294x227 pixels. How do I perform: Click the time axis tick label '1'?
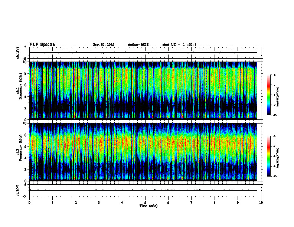point(52,203)
